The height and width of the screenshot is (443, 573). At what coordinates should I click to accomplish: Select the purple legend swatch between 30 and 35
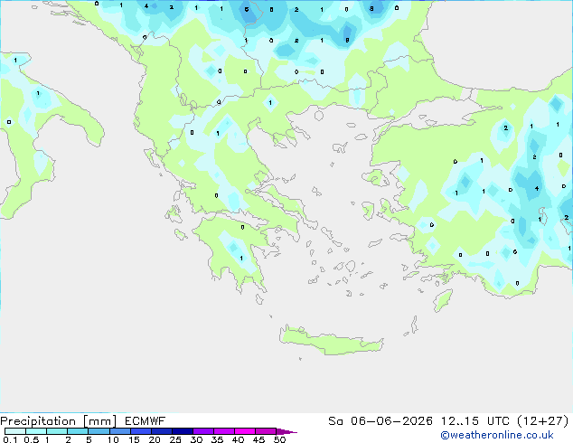coord(203,431)
